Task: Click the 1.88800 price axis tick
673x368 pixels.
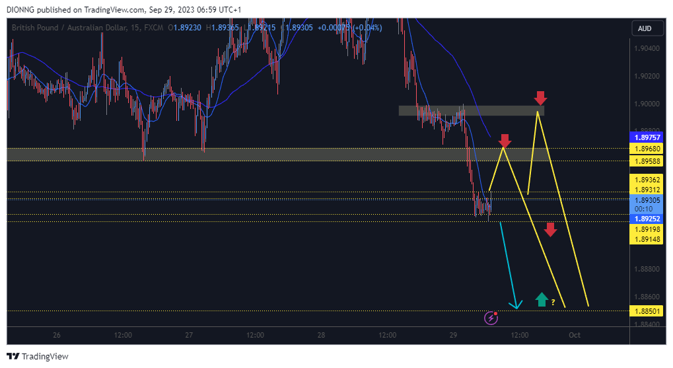Action: (647, 270)
